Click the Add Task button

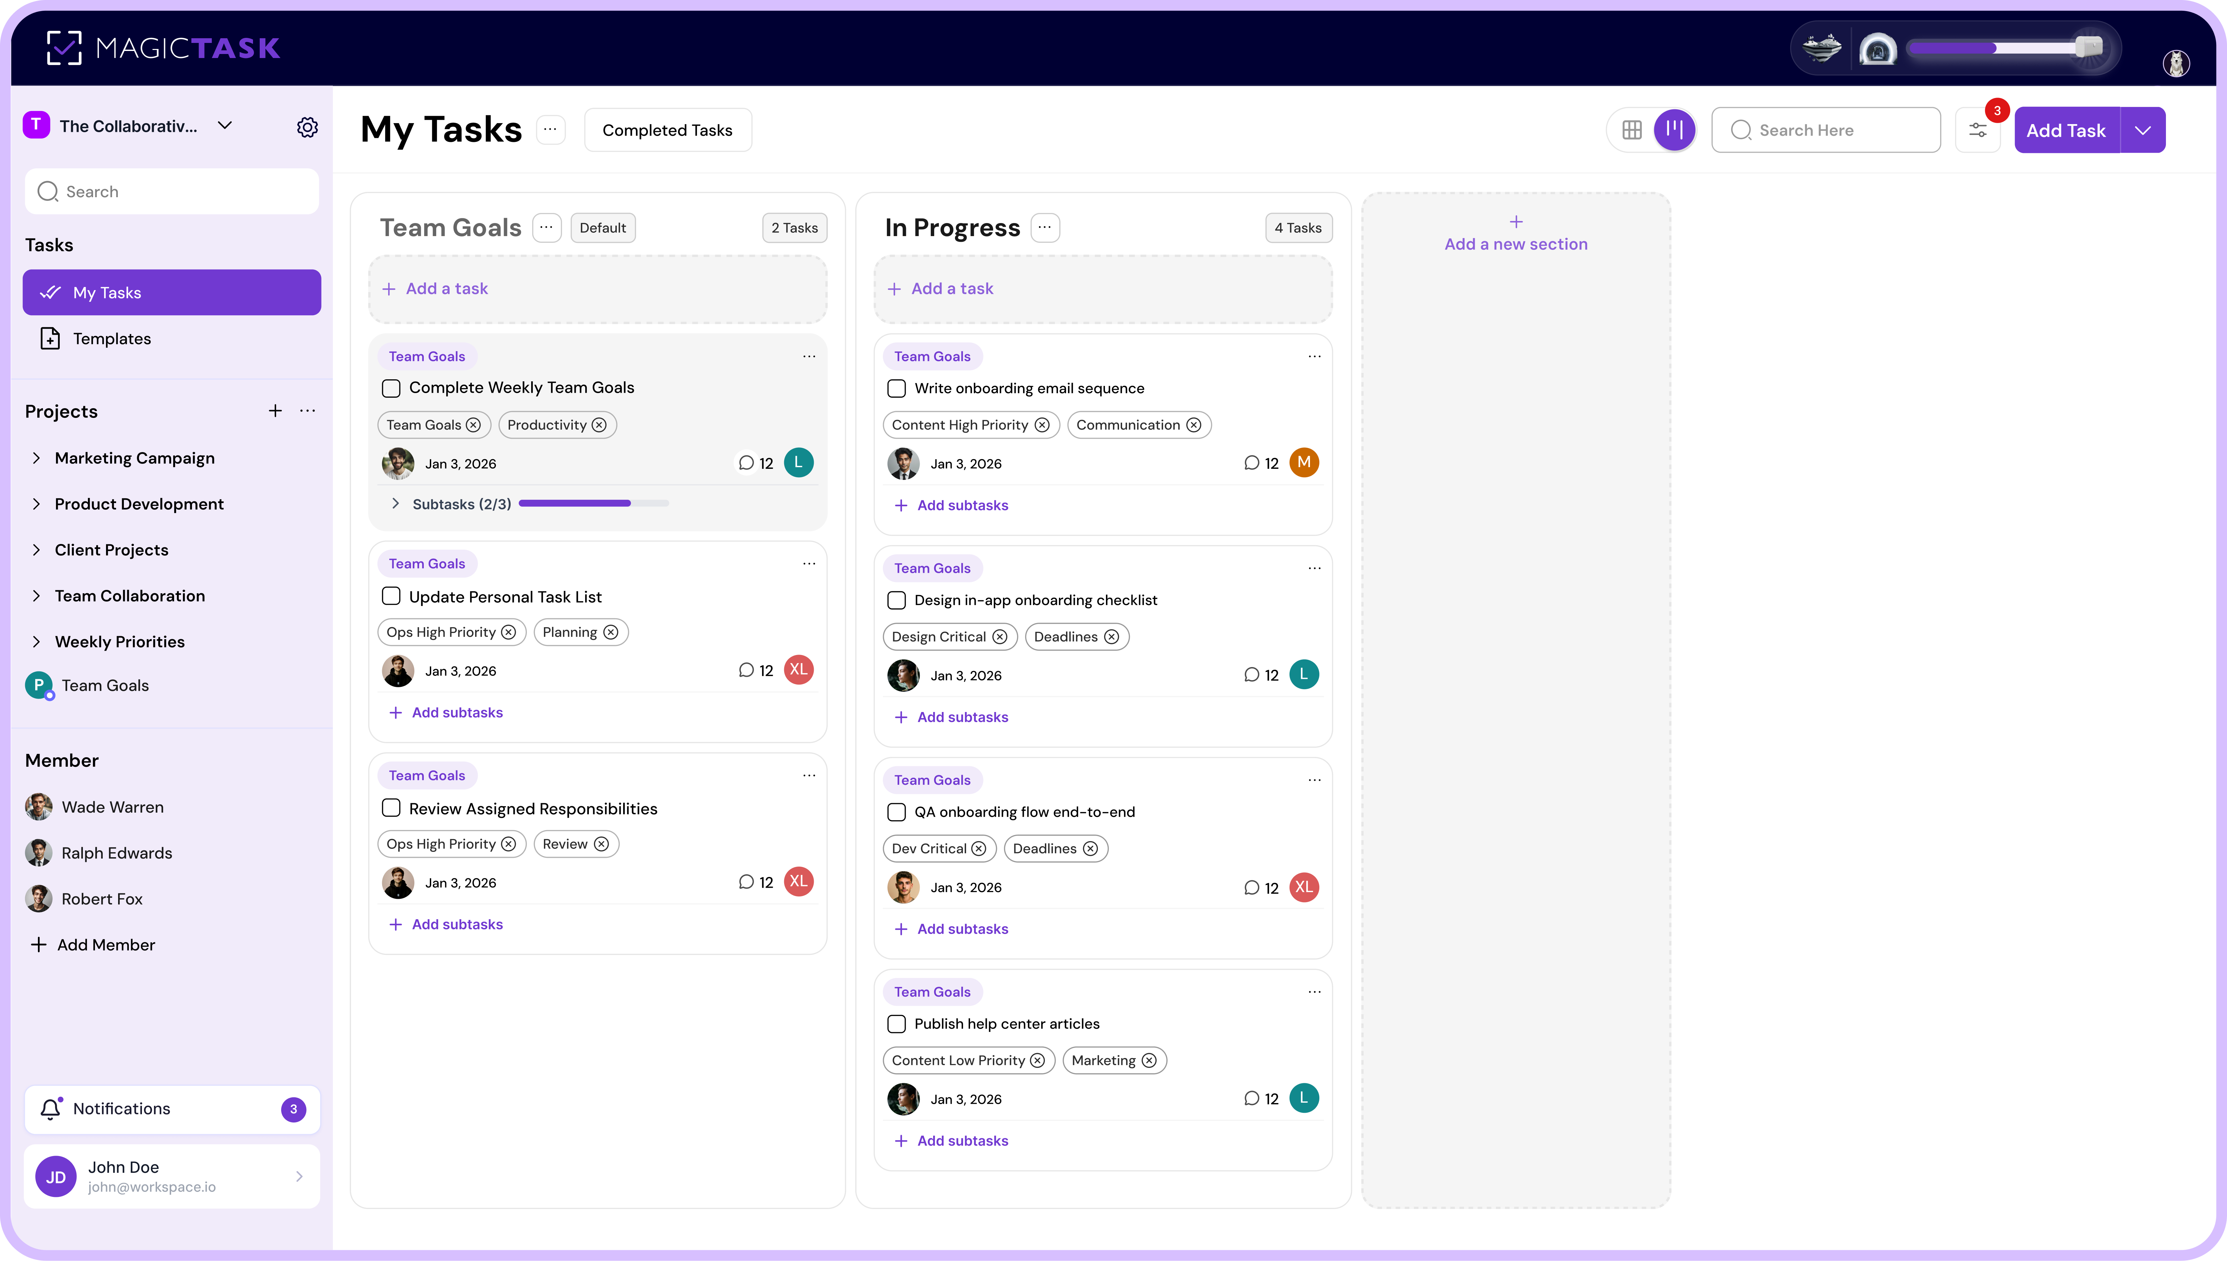click(x=2067, y=130)
